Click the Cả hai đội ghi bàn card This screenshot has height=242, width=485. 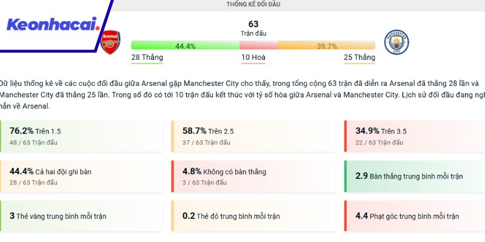pos(81,176)
